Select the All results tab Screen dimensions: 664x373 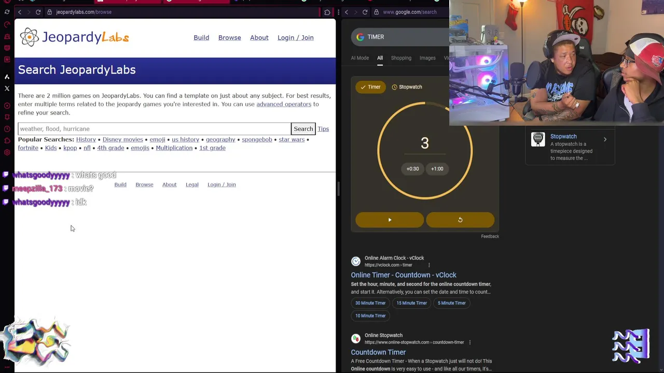[380, 58]
